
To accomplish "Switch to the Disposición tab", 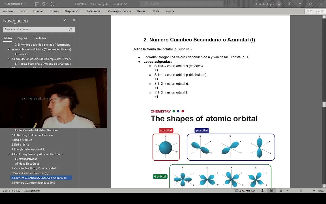I will (x=72, y=11).
